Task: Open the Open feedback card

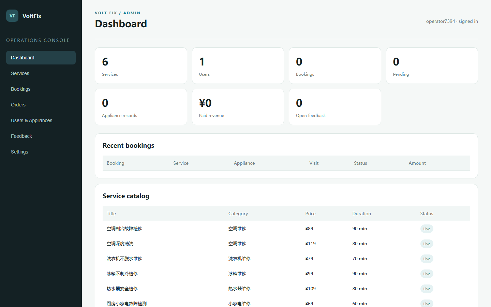Action: click(x=335, y=107)
